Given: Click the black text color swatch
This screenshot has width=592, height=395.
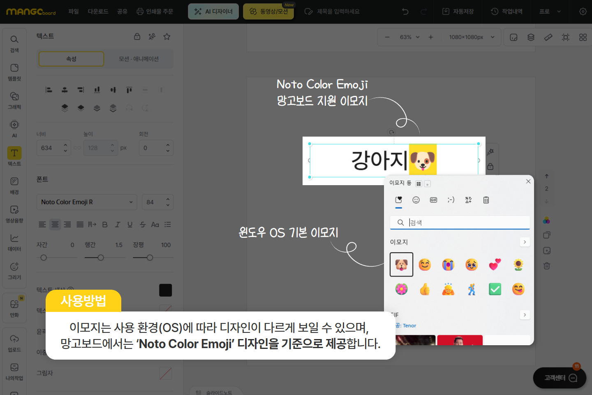Looking at the screenshot, I should point(165,290).
